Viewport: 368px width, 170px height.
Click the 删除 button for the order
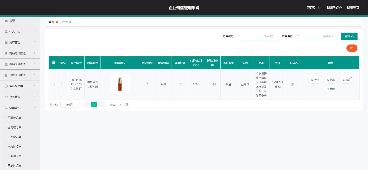331,89
